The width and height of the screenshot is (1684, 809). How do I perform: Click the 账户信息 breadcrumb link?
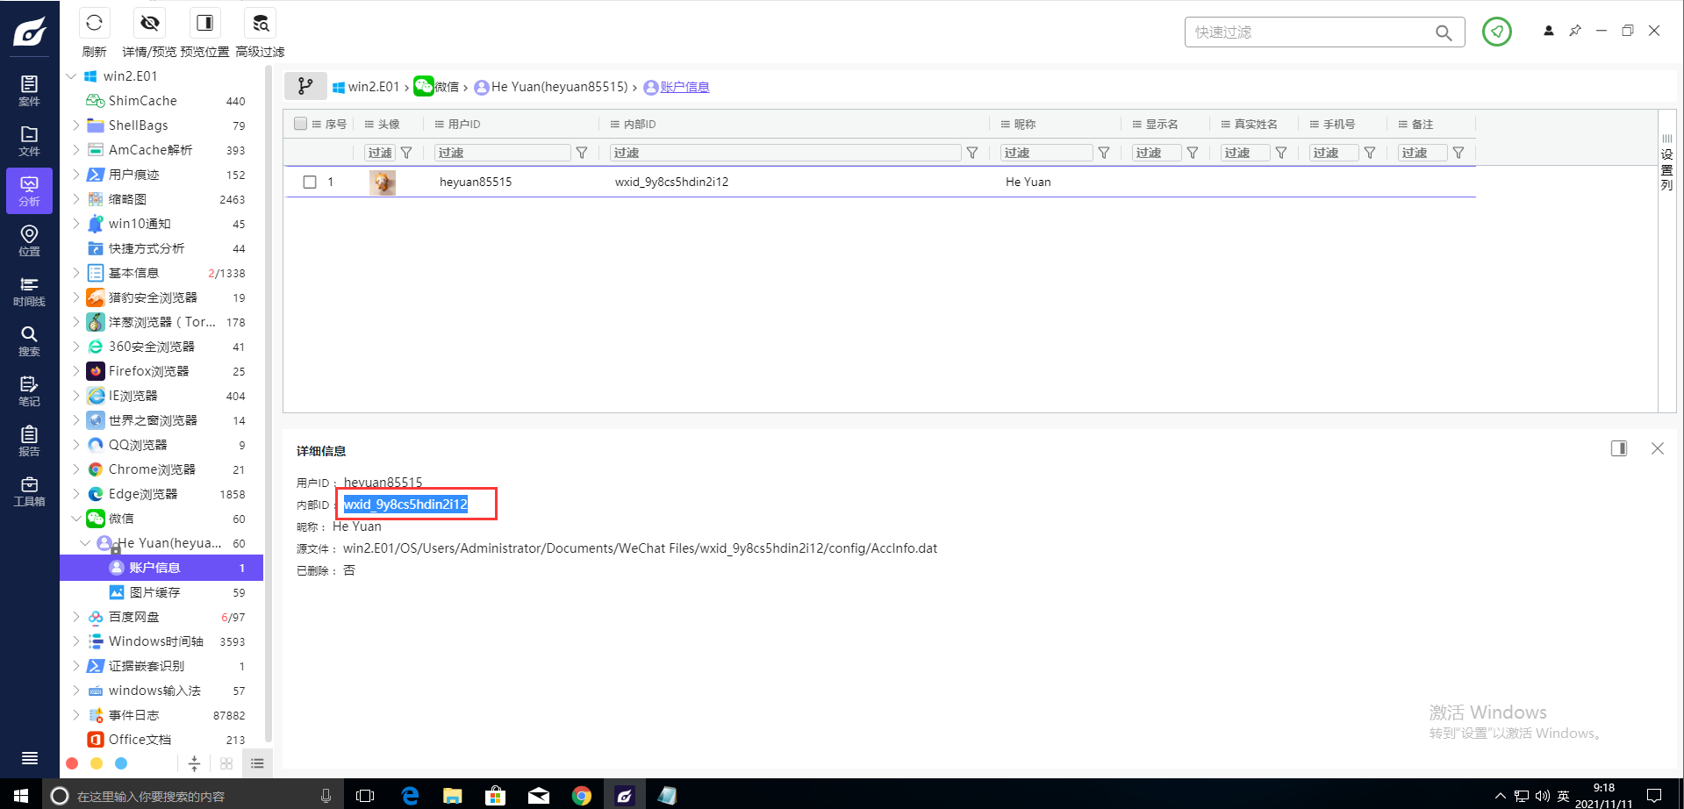pyautogui.click(x=684, y=87)
